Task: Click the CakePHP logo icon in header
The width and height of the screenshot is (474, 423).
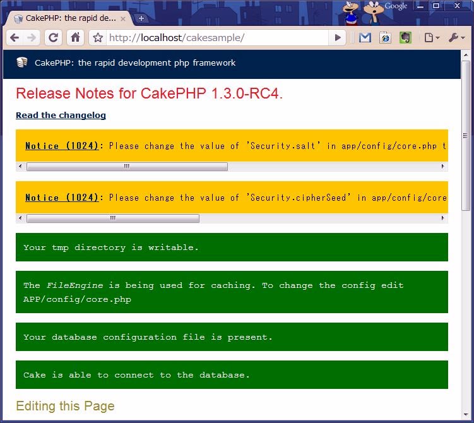Action: pos(23,63)
